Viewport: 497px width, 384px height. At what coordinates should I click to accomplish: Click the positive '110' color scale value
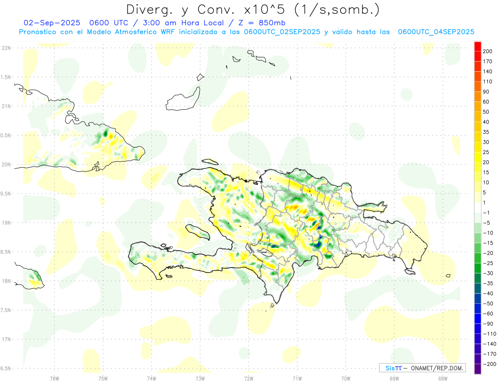487,82
